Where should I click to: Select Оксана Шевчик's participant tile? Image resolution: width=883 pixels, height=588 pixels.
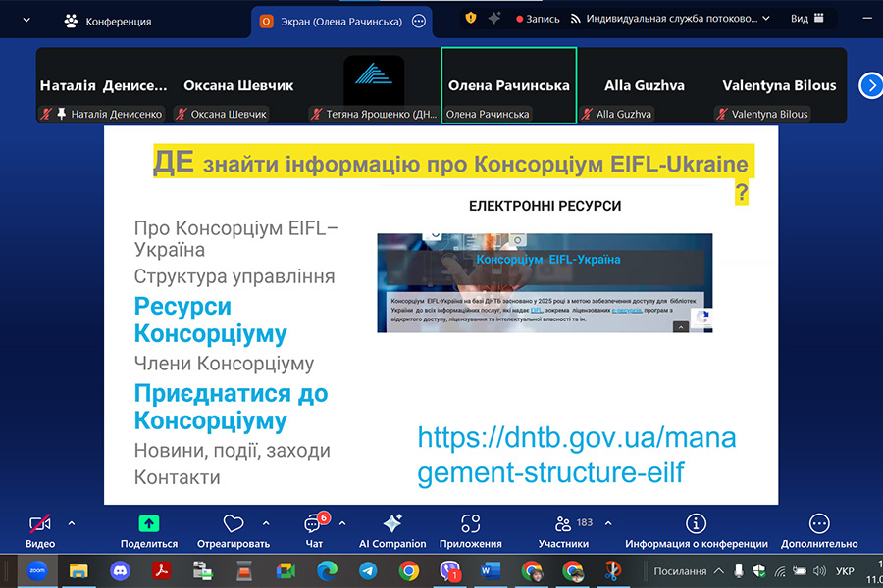(x=238, y=85)
